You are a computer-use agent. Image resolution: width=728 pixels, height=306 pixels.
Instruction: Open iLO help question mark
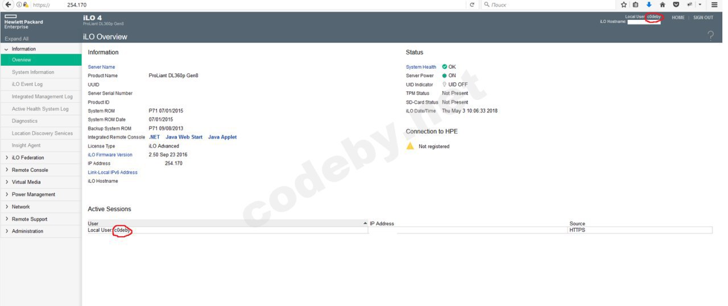click(x=710, y=36)
